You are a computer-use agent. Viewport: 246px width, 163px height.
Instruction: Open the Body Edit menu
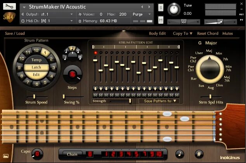pyautogui.click(x=158, y=33)
